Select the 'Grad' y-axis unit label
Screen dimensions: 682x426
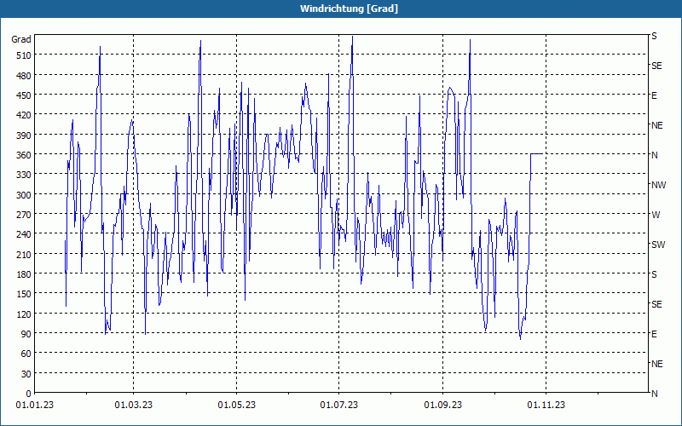[x=20, y=39]
